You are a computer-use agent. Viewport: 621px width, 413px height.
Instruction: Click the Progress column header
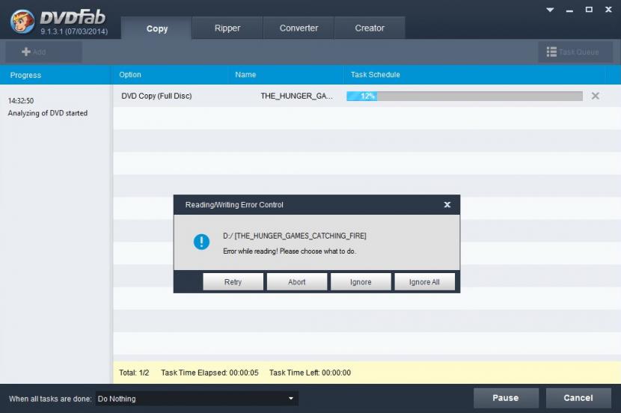click(55, 75)
